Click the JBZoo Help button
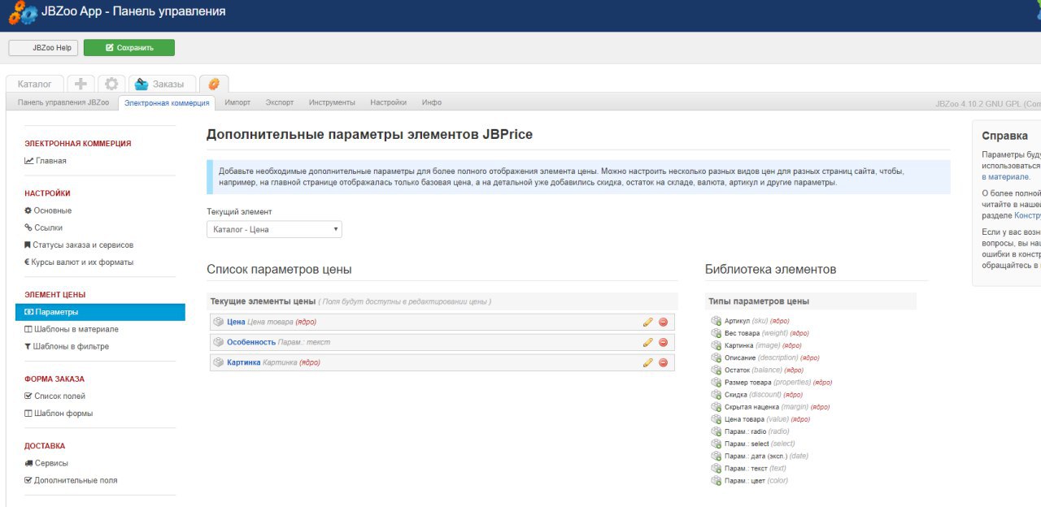This screenshot has width=1041, height=507. (43, 48)
